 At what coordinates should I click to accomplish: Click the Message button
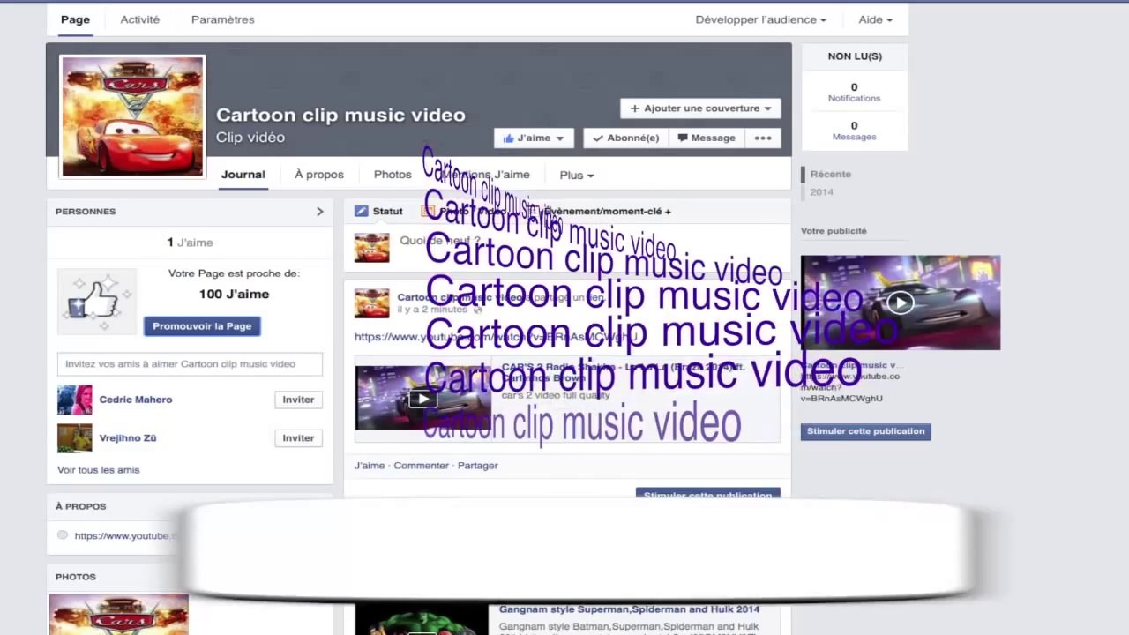[706, 138]
